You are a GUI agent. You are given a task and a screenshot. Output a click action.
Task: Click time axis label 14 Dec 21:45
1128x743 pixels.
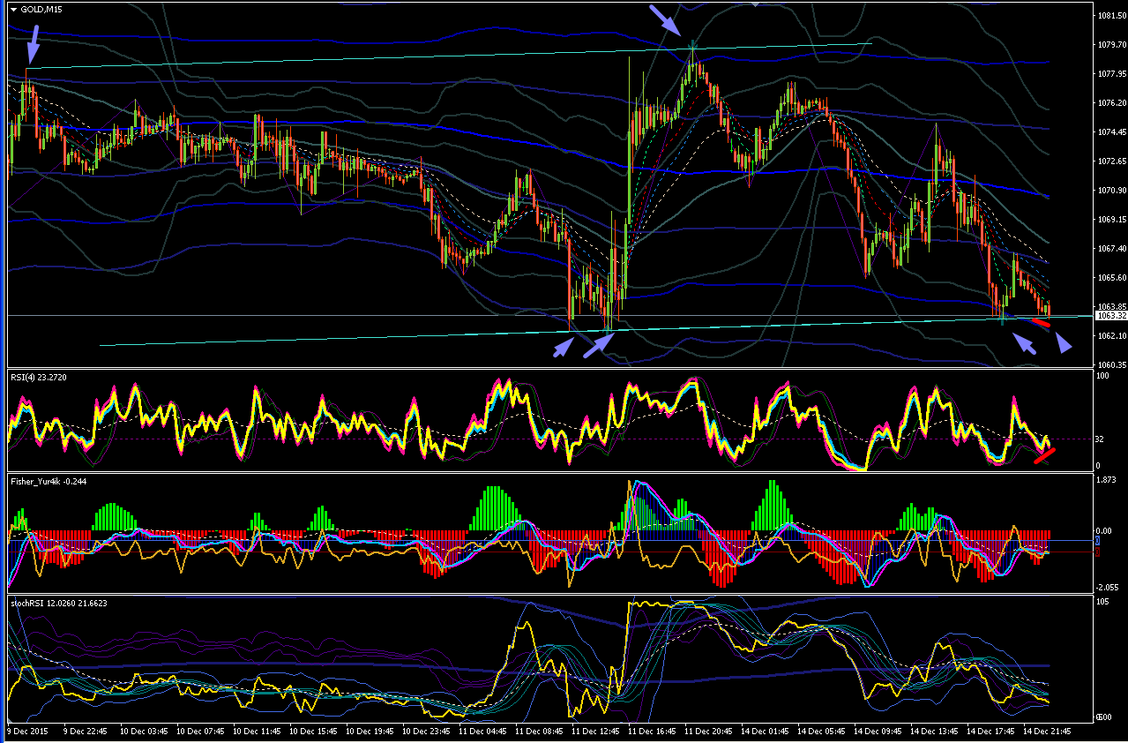1048,732
